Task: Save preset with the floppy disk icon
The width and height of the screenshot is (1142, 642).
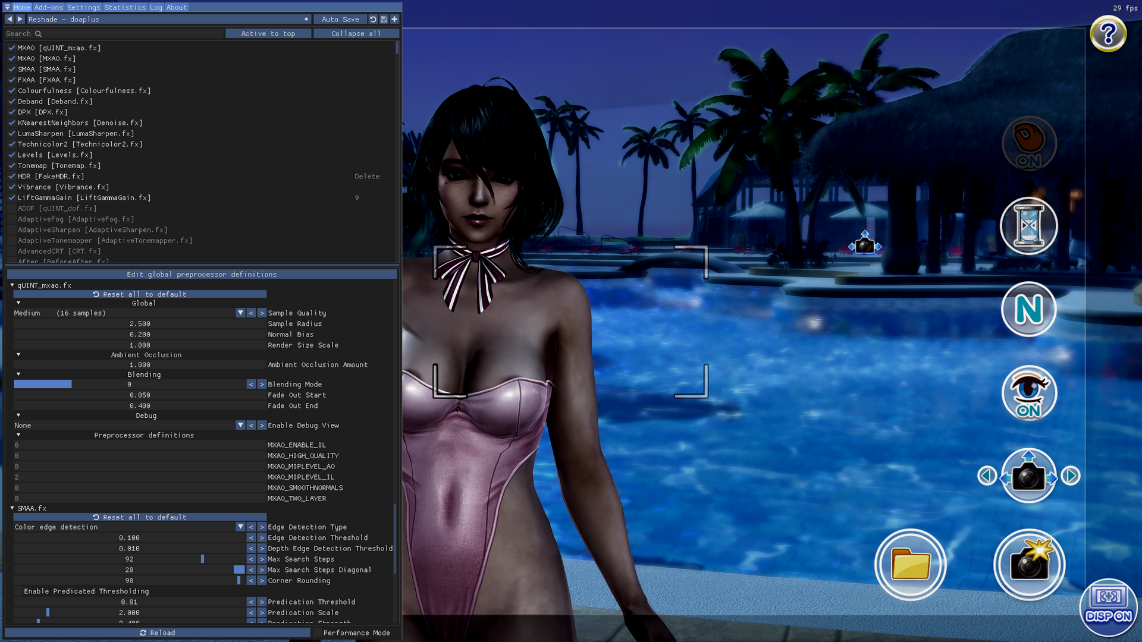Action: (384, 19)
